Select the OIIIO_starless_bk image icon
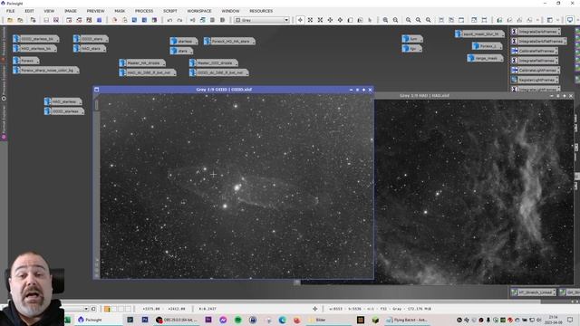The height and width of the screenshot is (326, 580). [36, 39]
